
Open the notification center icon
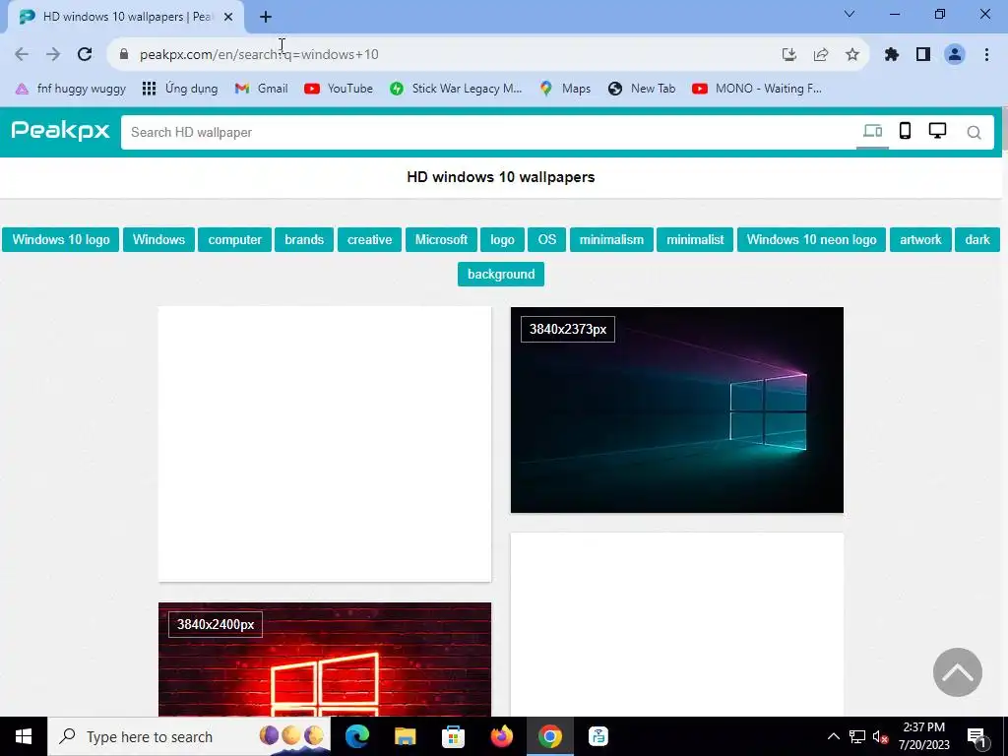coord(976,737)
